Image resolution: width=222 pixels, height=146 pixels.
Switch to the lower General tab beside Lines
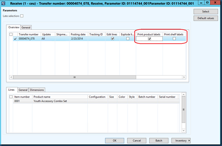tap(23, 90)
